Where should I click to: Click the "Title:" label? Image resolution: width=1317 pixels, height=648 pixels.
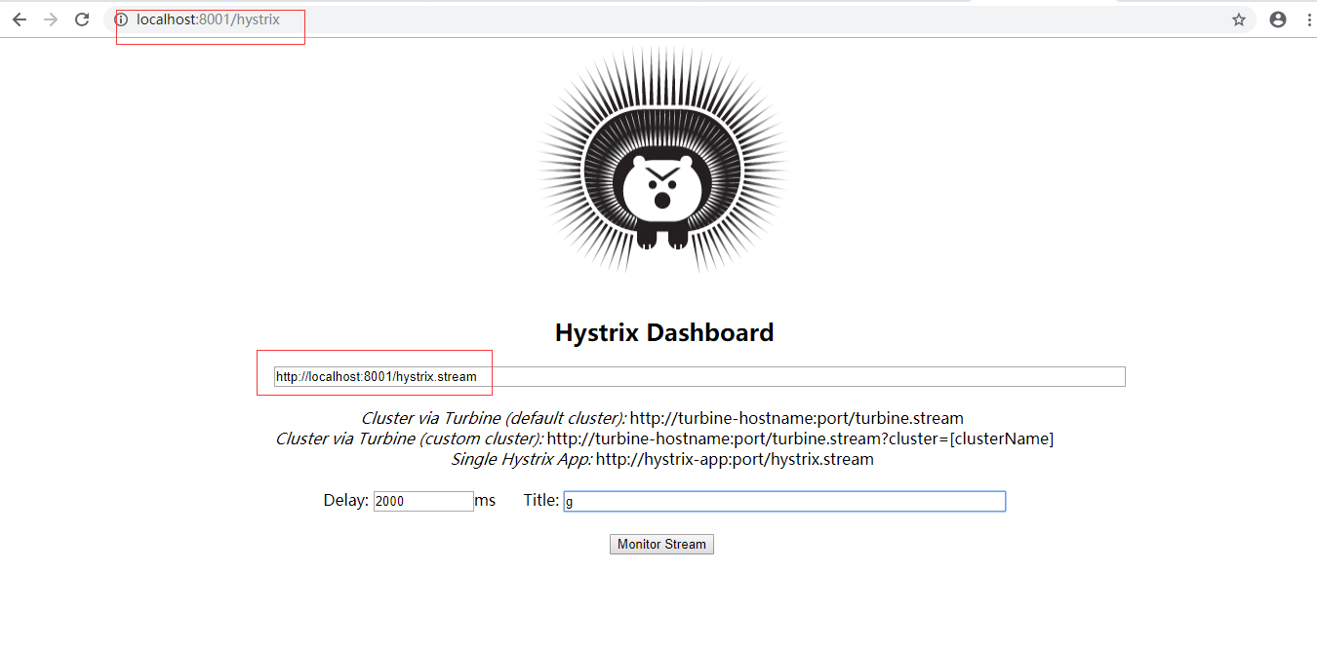[541, 501]
